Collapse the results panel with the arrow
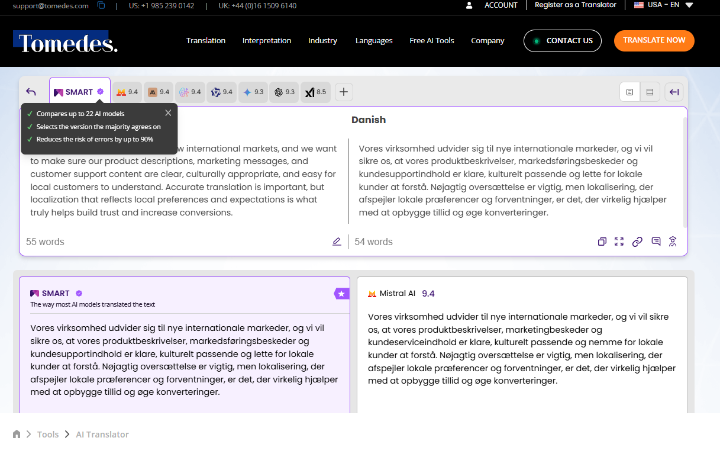The image size is (720, 473). [x=673, y=92]
